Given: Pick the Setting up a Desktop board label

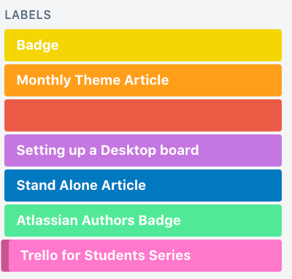Looking at the screenshot, I should (143, 150).
